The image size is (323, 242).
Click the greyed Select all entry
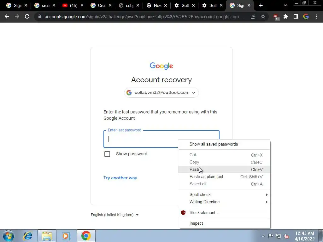coord(224,184)
